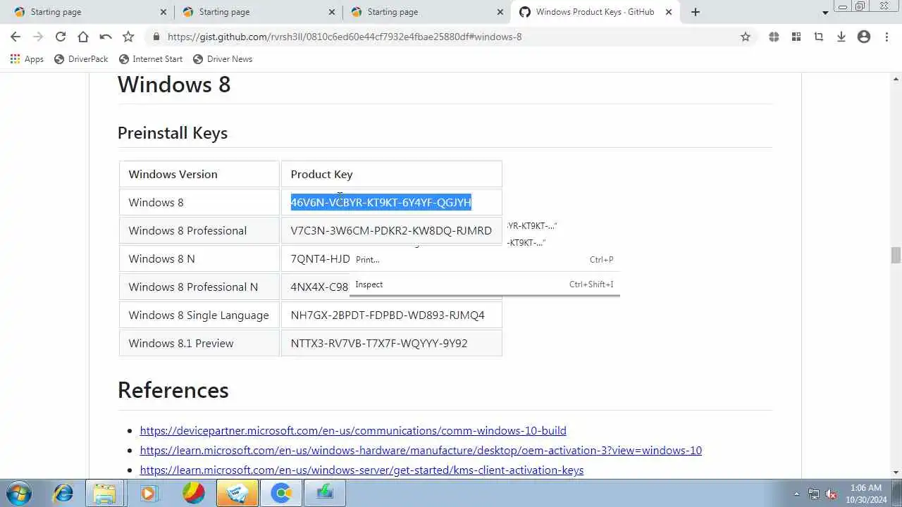The height and width of the screenshot is (507, 902).
Task: Bookmark this page with the address bar star
Action: [746, 37]
